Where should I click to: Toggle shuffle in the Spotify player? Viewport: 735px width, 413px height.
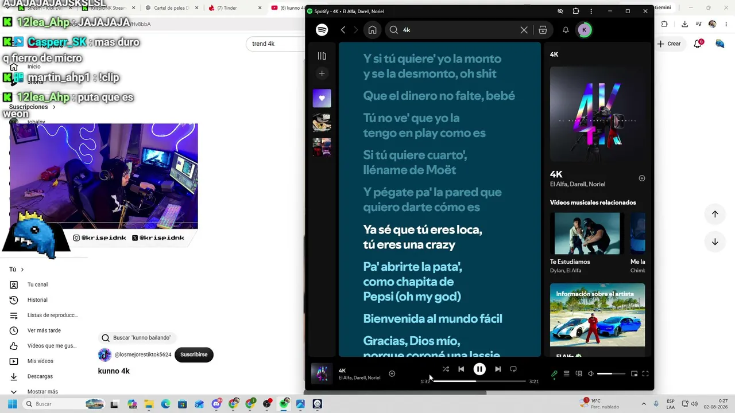(x=446, y=369)
